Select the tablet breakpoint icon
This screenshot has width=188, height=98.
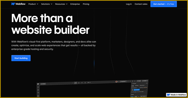tap(79, 83)
